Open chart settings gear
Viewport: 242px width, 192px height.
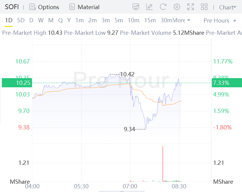[177, 7]
